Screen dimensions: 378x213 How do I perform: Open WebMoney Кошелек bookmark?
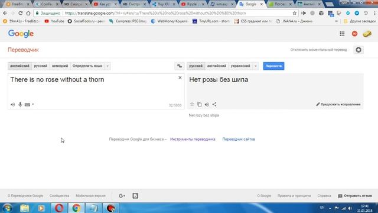(170, 21)
